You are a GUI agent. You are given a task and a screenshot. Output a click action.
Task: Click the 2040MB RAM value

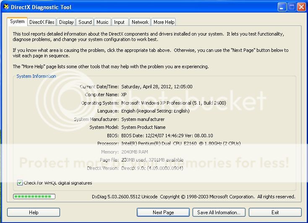click(135, 152)
